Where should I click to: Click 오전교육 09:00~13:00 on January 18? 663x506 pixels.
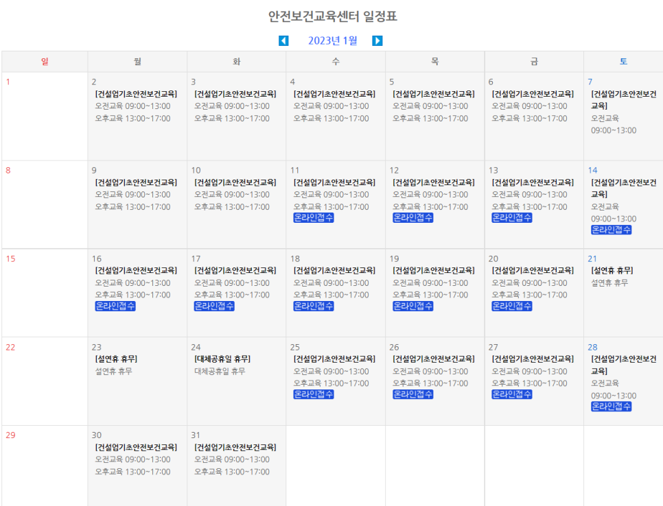pyautogui.click(x=331, y=283)
